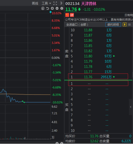
Task: Click the circled chart overlay icon
Action: coord(43,8)
